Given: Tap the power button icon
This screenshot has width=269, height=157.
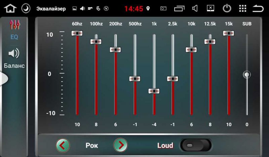Looking at the screenshot, I should point(227,8).
